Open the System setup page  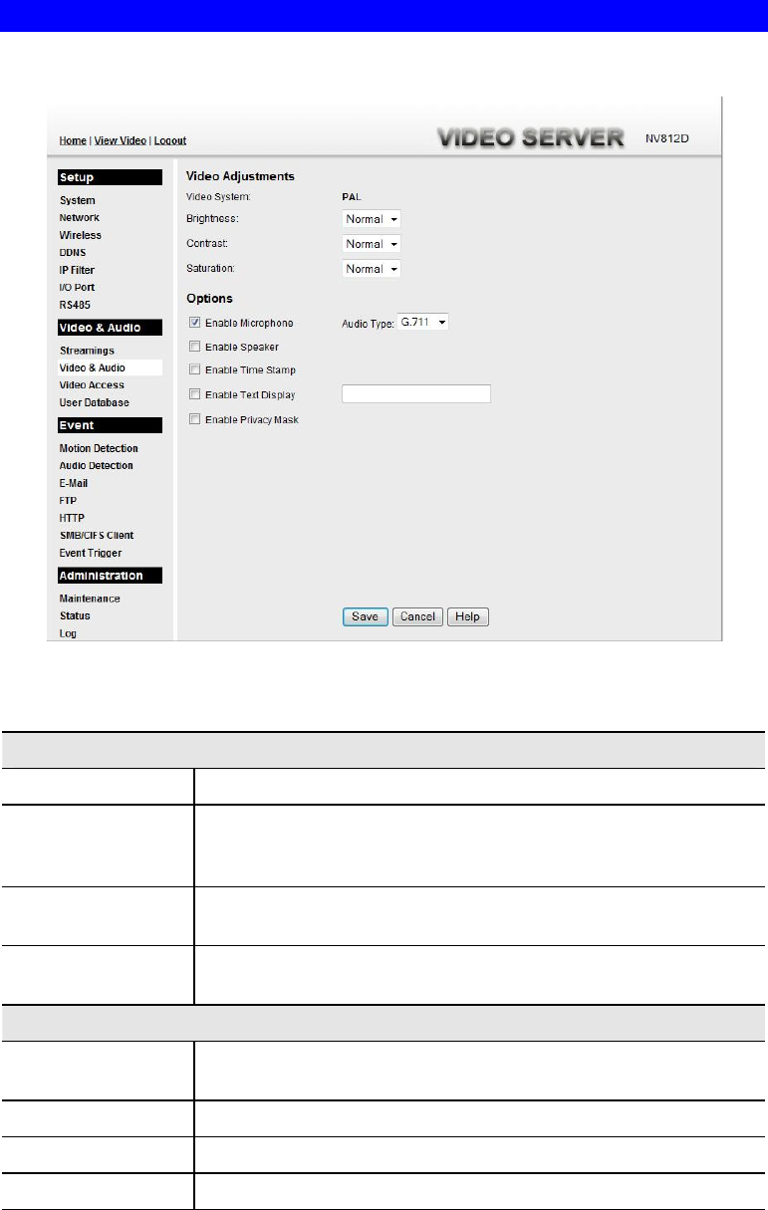(78, 200)
